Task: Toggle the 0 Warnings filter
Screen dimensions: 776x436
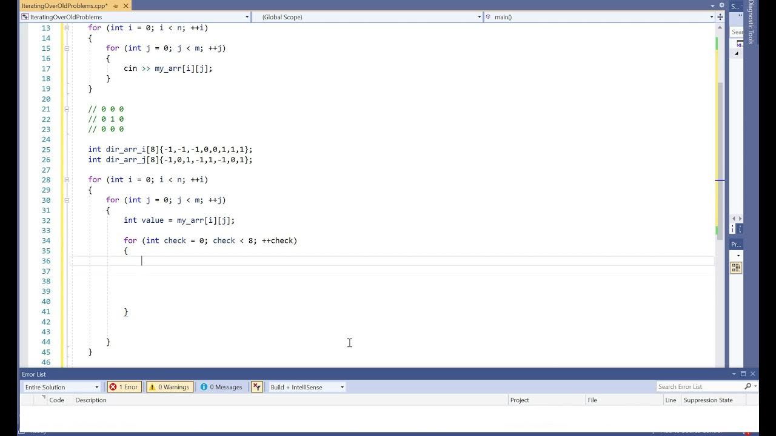Action: point(170,387)
